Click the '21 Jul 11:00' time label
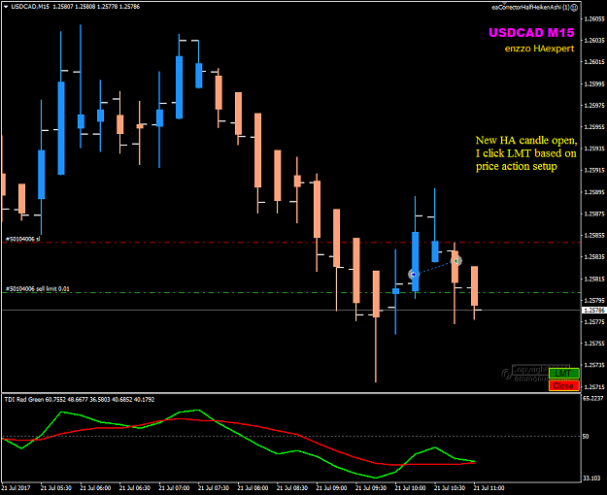Screen dimensions: 607x495 489,488
